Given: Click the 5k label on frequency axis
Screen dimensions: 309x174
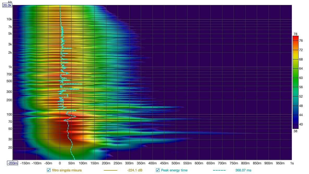Looking at the screenshot, I should [10, 34].
